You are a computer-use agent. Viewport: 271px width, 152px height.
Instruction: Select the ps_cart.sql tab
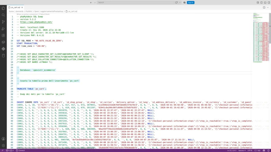[x=15, y=7]
